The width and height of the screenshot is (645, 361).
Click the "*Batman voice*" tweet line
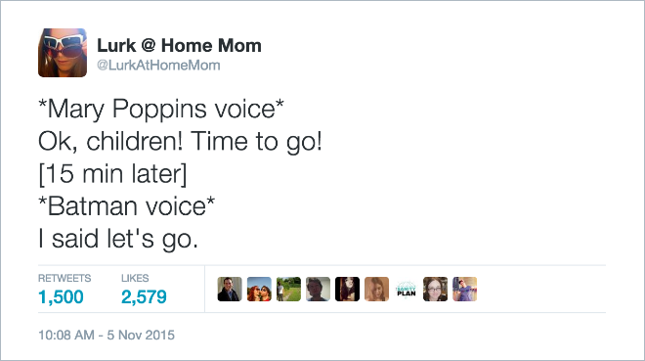click(x=126, y=205)
